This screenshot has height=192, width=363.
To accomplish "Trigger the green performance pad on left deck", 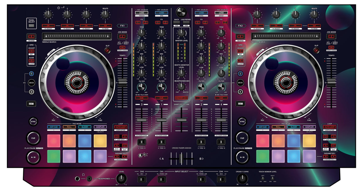I will [x=54, y=156].
